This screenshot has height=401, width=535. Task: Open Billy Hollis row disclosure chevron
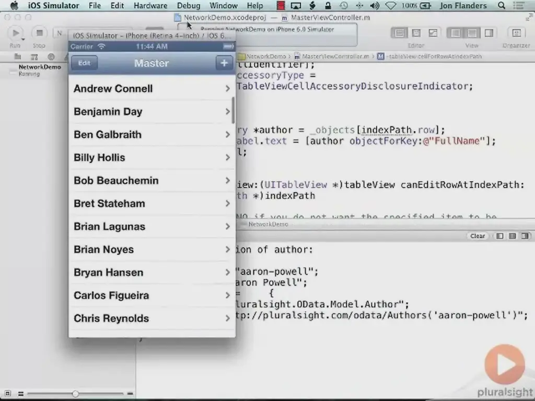[x=228, y=157]
